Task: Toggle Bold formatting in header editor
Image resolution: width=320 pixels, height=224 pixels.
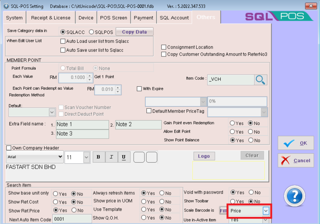Action: pos(98,157)
